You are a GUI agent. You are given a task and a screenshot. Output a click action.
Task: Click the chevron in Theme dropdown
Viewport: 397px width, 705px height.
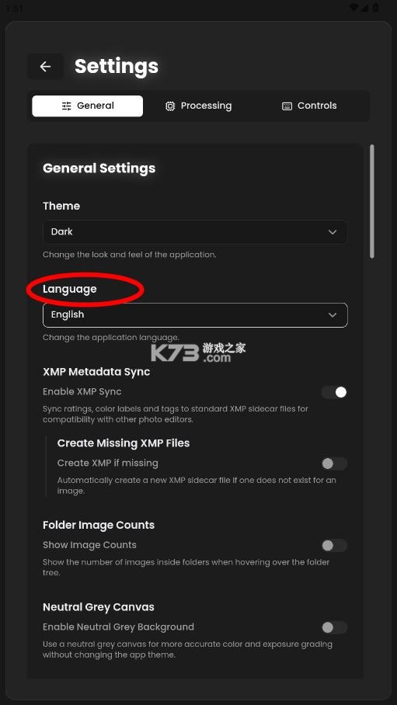[333, 232]
